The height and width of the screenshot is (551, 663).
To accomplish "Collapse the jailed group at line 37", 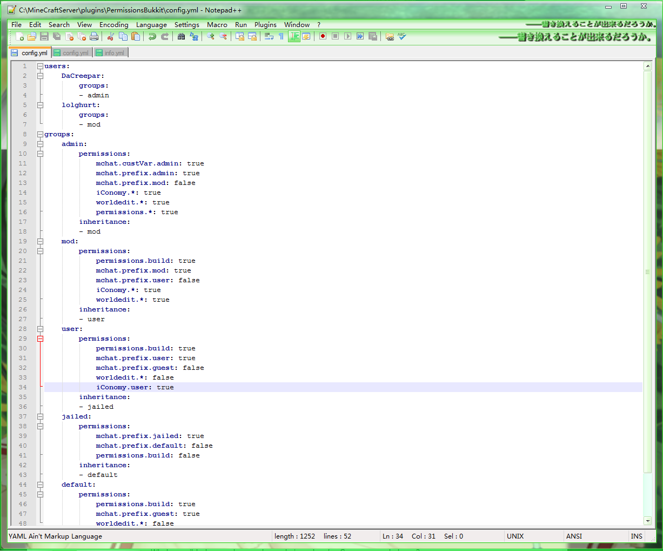I will (x=40, y=416).
